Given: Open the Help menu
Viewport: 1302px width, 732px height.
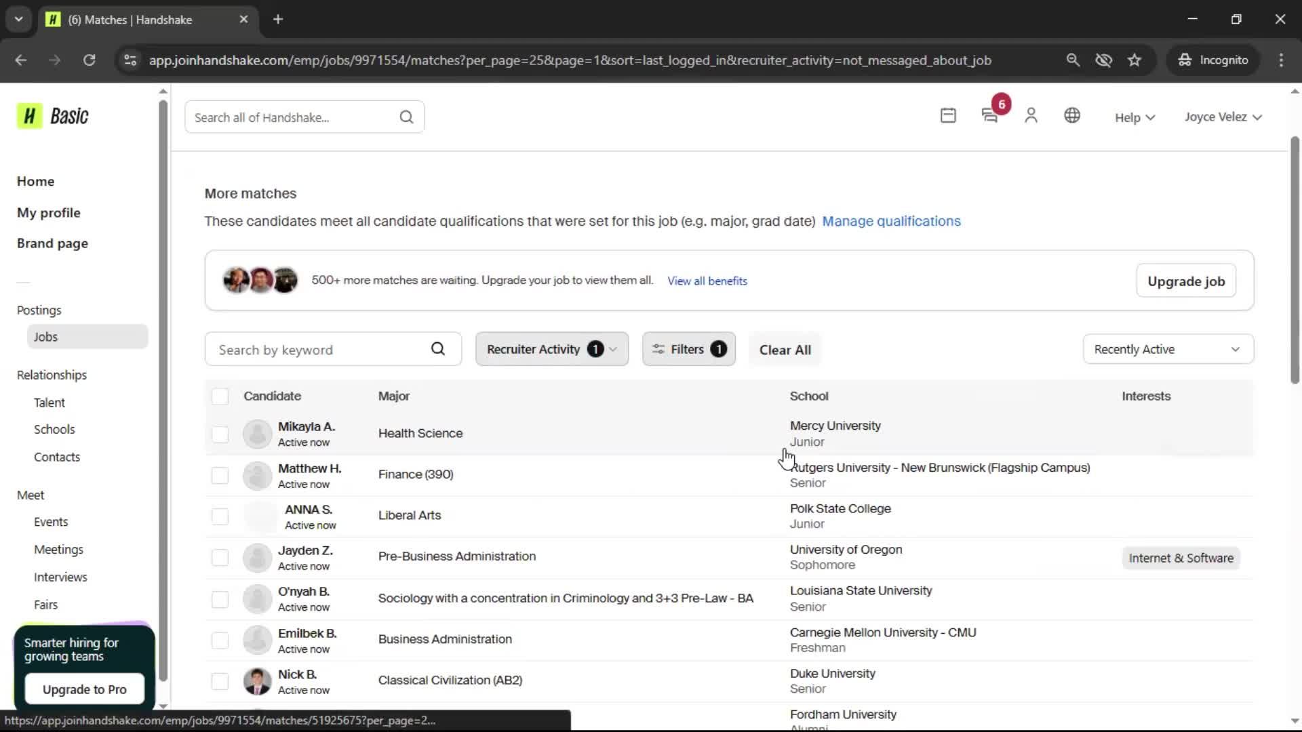Looking at the screenshot, I should tap(1133, 117).
